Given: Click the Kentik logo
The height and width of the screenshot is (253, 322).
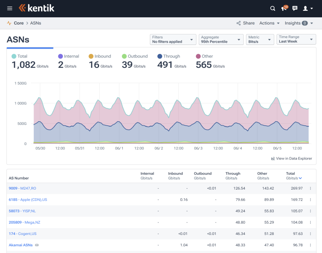Looking at the screenshot, I should [37, 8].
